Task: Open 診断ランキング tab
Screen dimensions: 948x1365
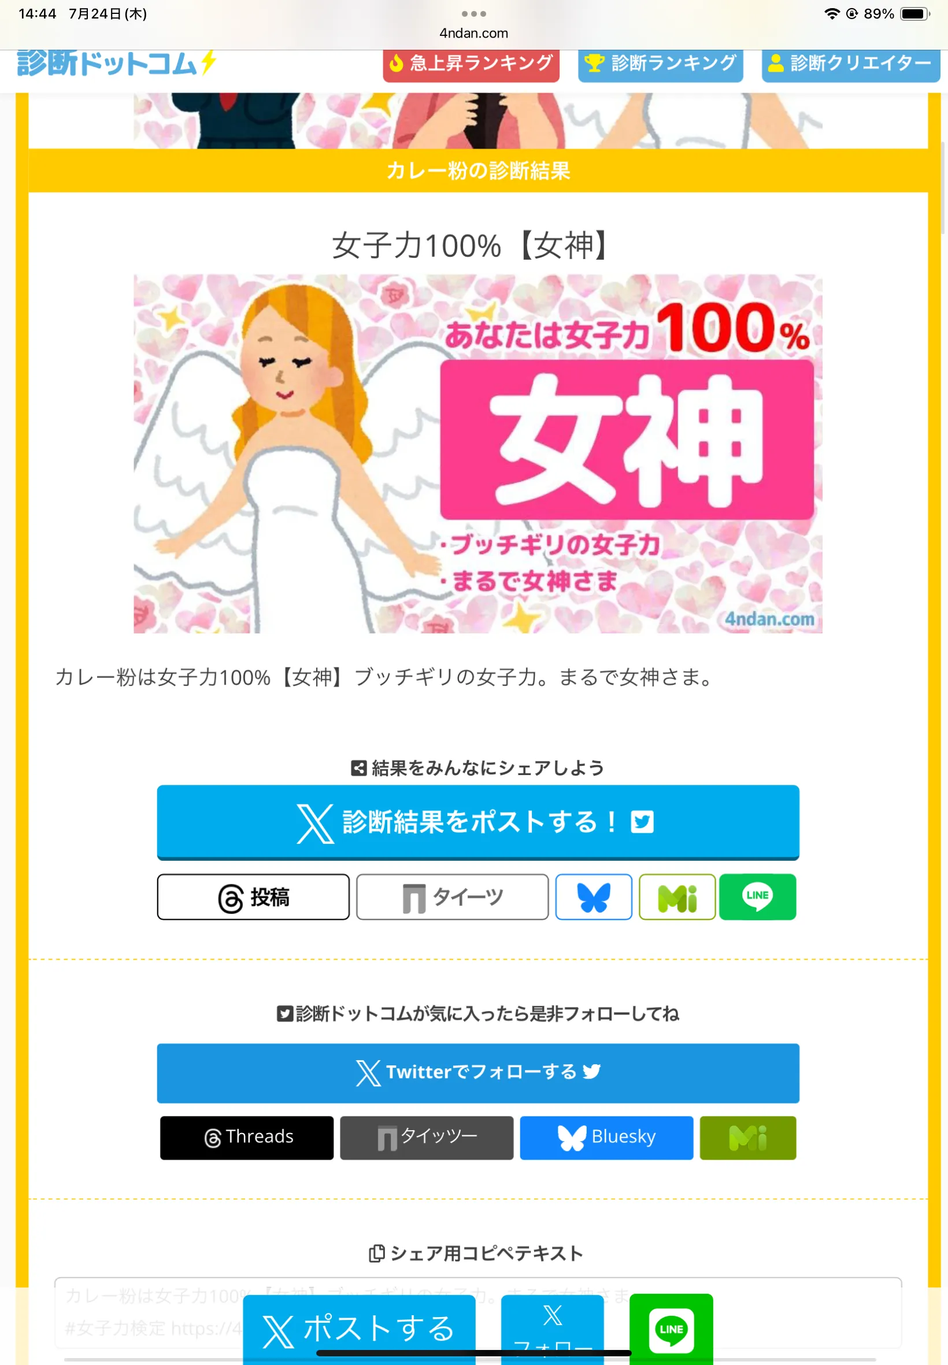Action: pyautogui.click(x=661, y=64)
